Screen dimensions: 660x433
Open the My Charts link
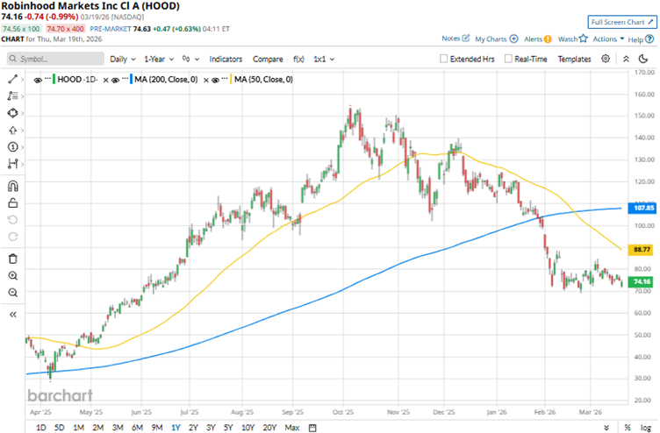coord(496,39)
